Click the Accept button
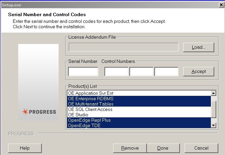225x155 pixels. [199, 72]
